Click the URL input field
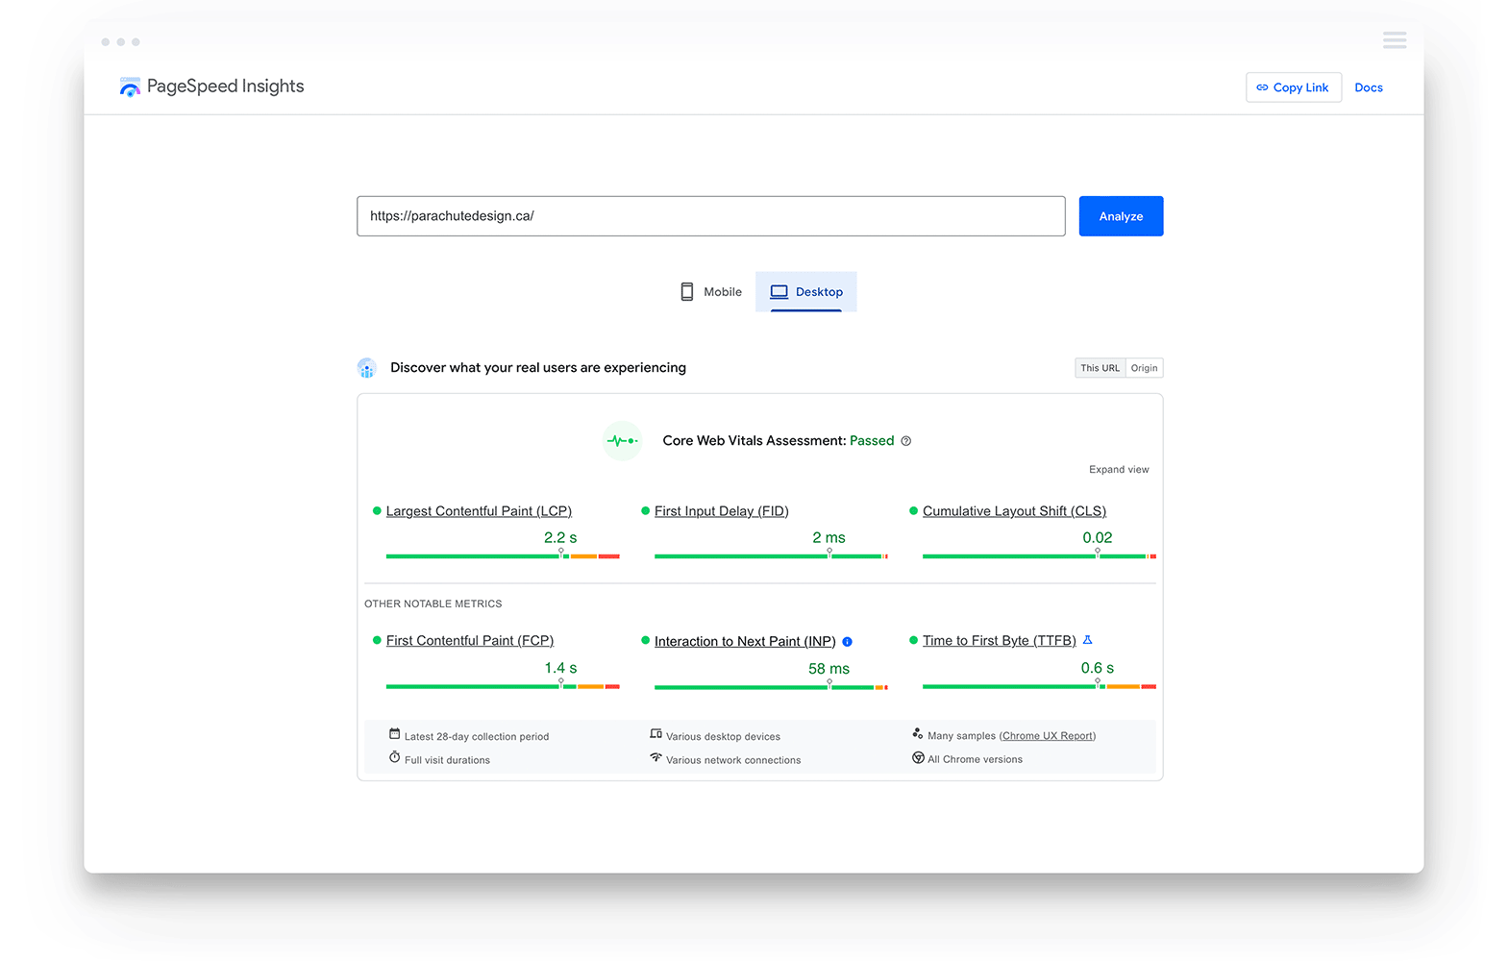 click(711, 216)
